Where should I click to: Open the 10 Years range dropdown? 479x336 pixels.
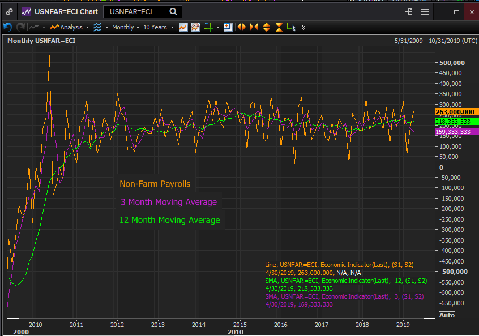click(159, 27)
